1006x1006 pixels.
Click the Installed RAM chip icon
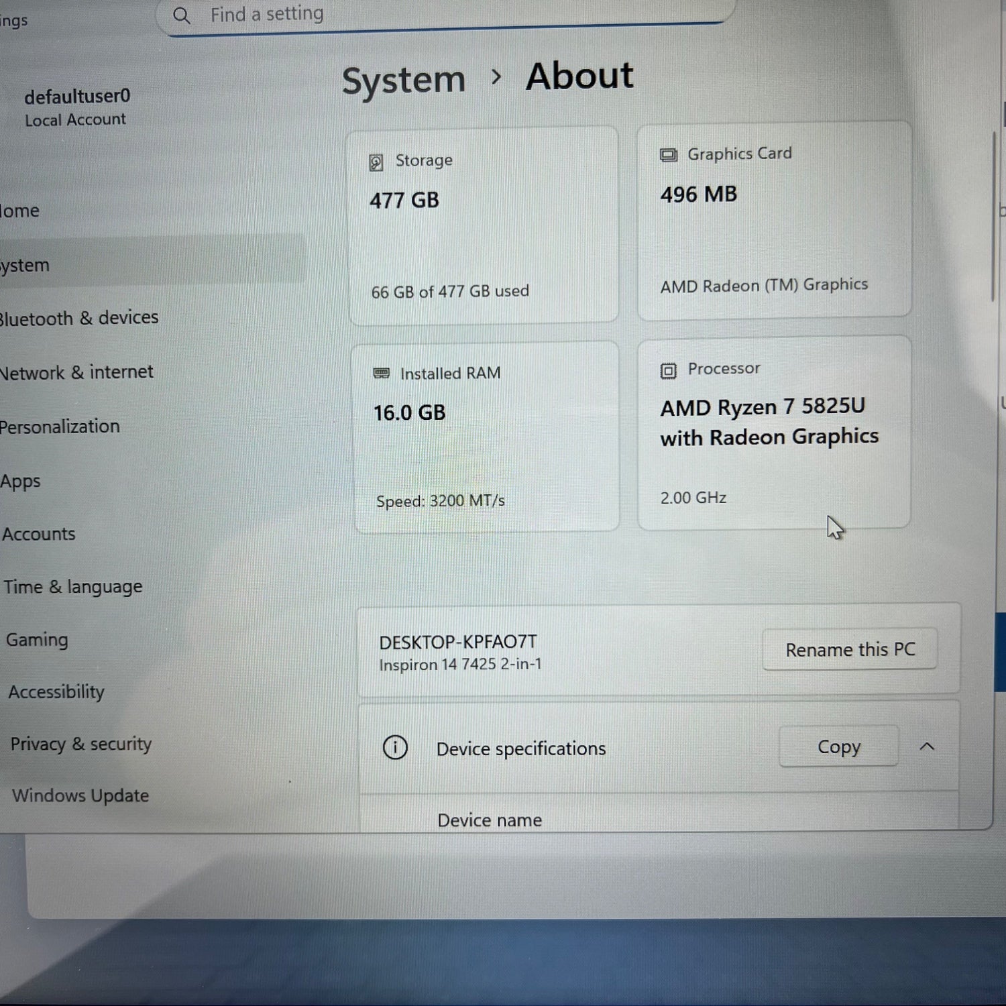(381, 373)
